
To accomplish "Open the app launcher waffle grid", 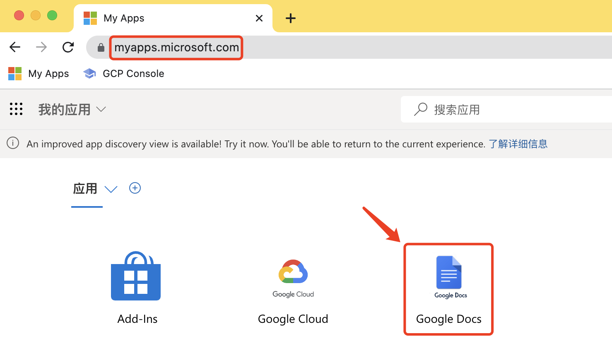I will 16,109.
